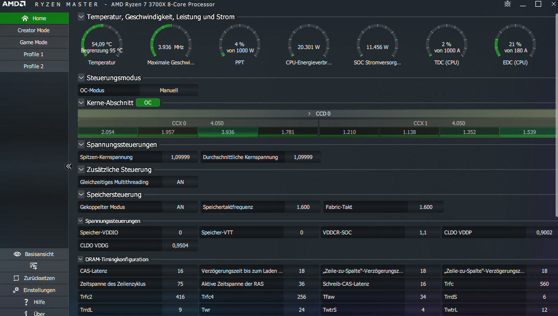Open Über about page
Image resolution: width=558 pixels, height=316 pixels.
[34, 313]
